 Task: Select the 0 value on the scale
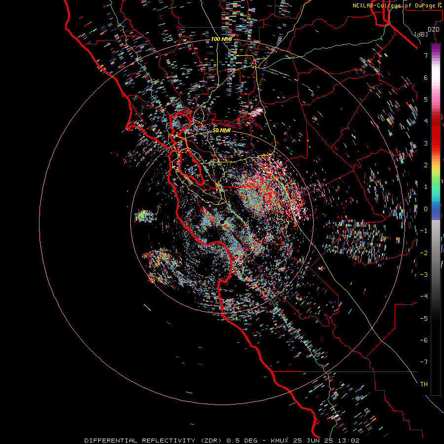426,209
